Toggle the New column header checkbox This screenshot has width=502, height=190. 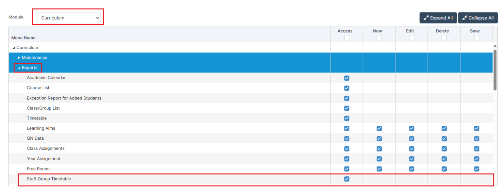tap(379, 38)
